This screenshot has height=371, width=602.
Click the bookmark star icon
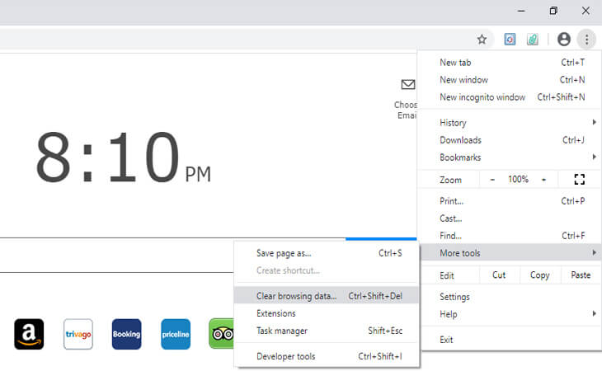point(482,40)
